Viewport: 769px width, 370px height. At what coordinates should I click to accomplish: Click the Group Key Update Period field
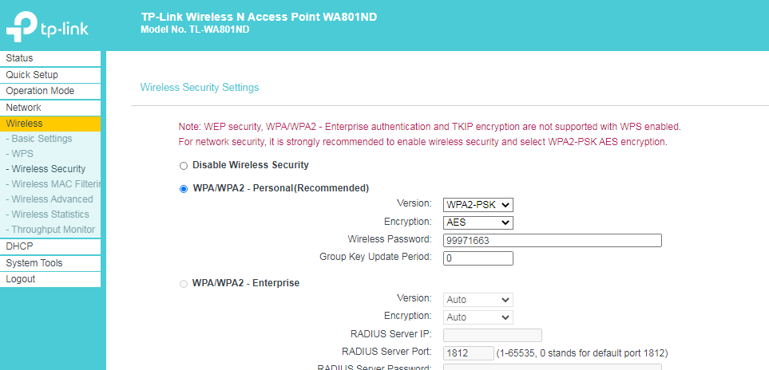point(478,258)
